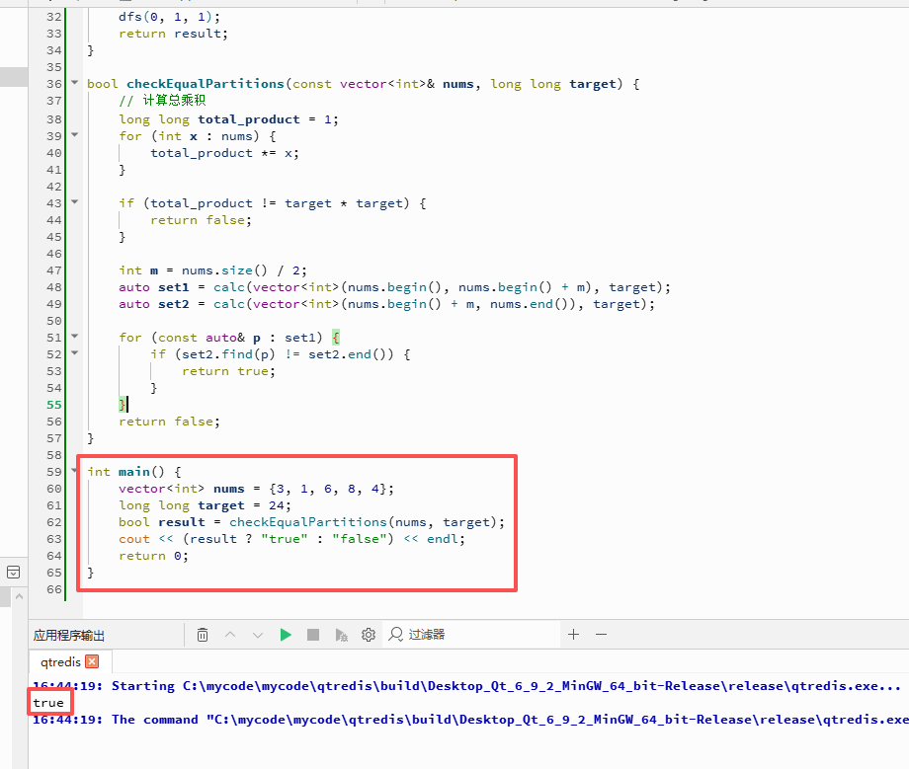Click 'return false;' on line 44
Viewport: 909px width, 769px height.
click(x=201, y=220)
